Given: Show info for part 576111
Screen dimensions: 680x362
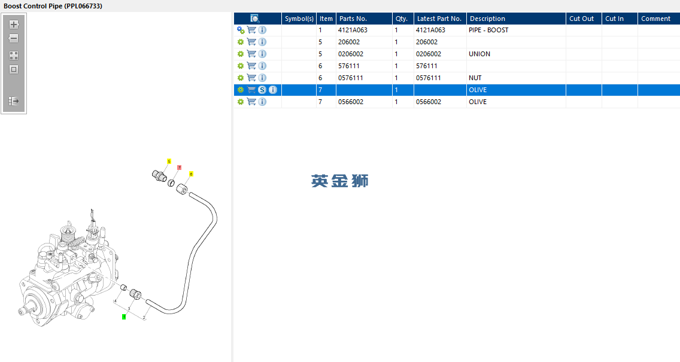Looking at the screenshot, I should click(262, 66).
